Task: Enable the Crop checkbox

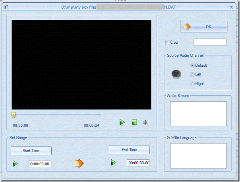Action: (168, 43)
